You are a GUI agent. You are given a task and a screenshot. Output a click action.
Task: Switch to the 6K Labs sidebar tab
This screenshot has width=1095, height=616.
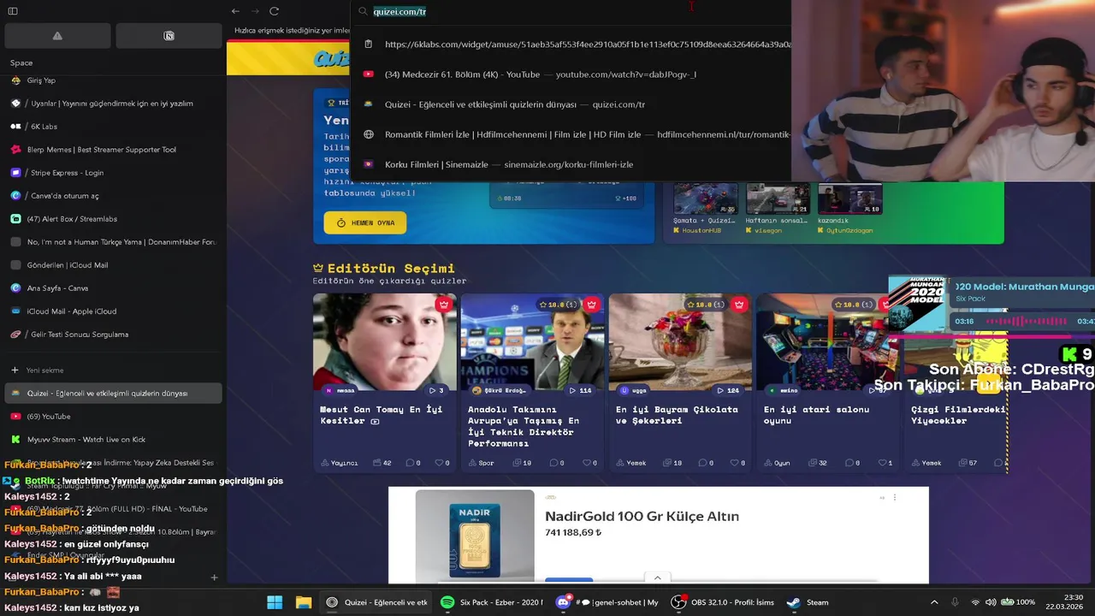113,127
